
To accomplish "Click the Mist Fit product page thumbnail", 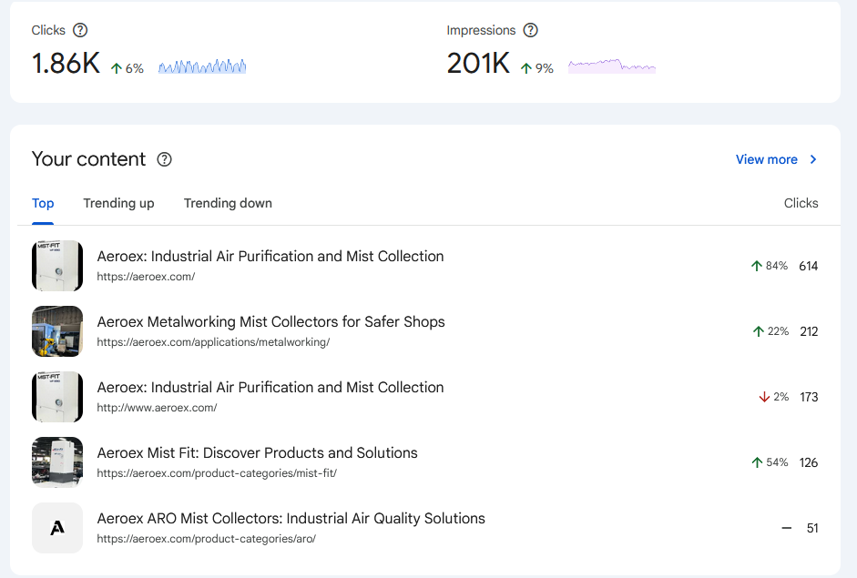I will point(57,462).
